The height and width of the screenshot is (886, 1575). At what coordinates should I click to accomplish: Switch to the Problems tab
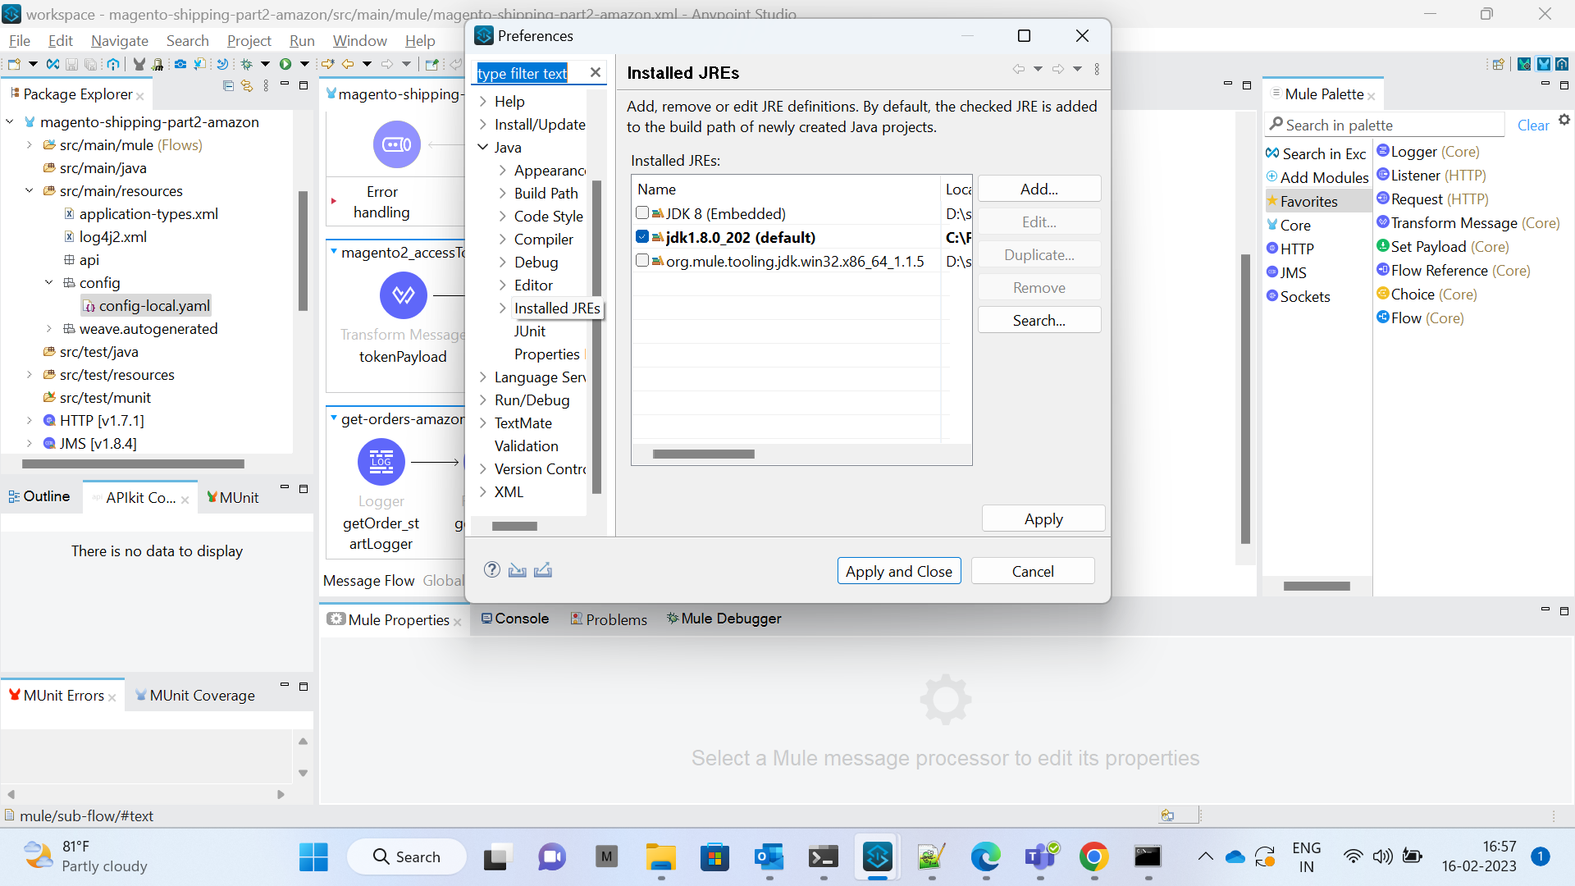[x=609, y=619]
